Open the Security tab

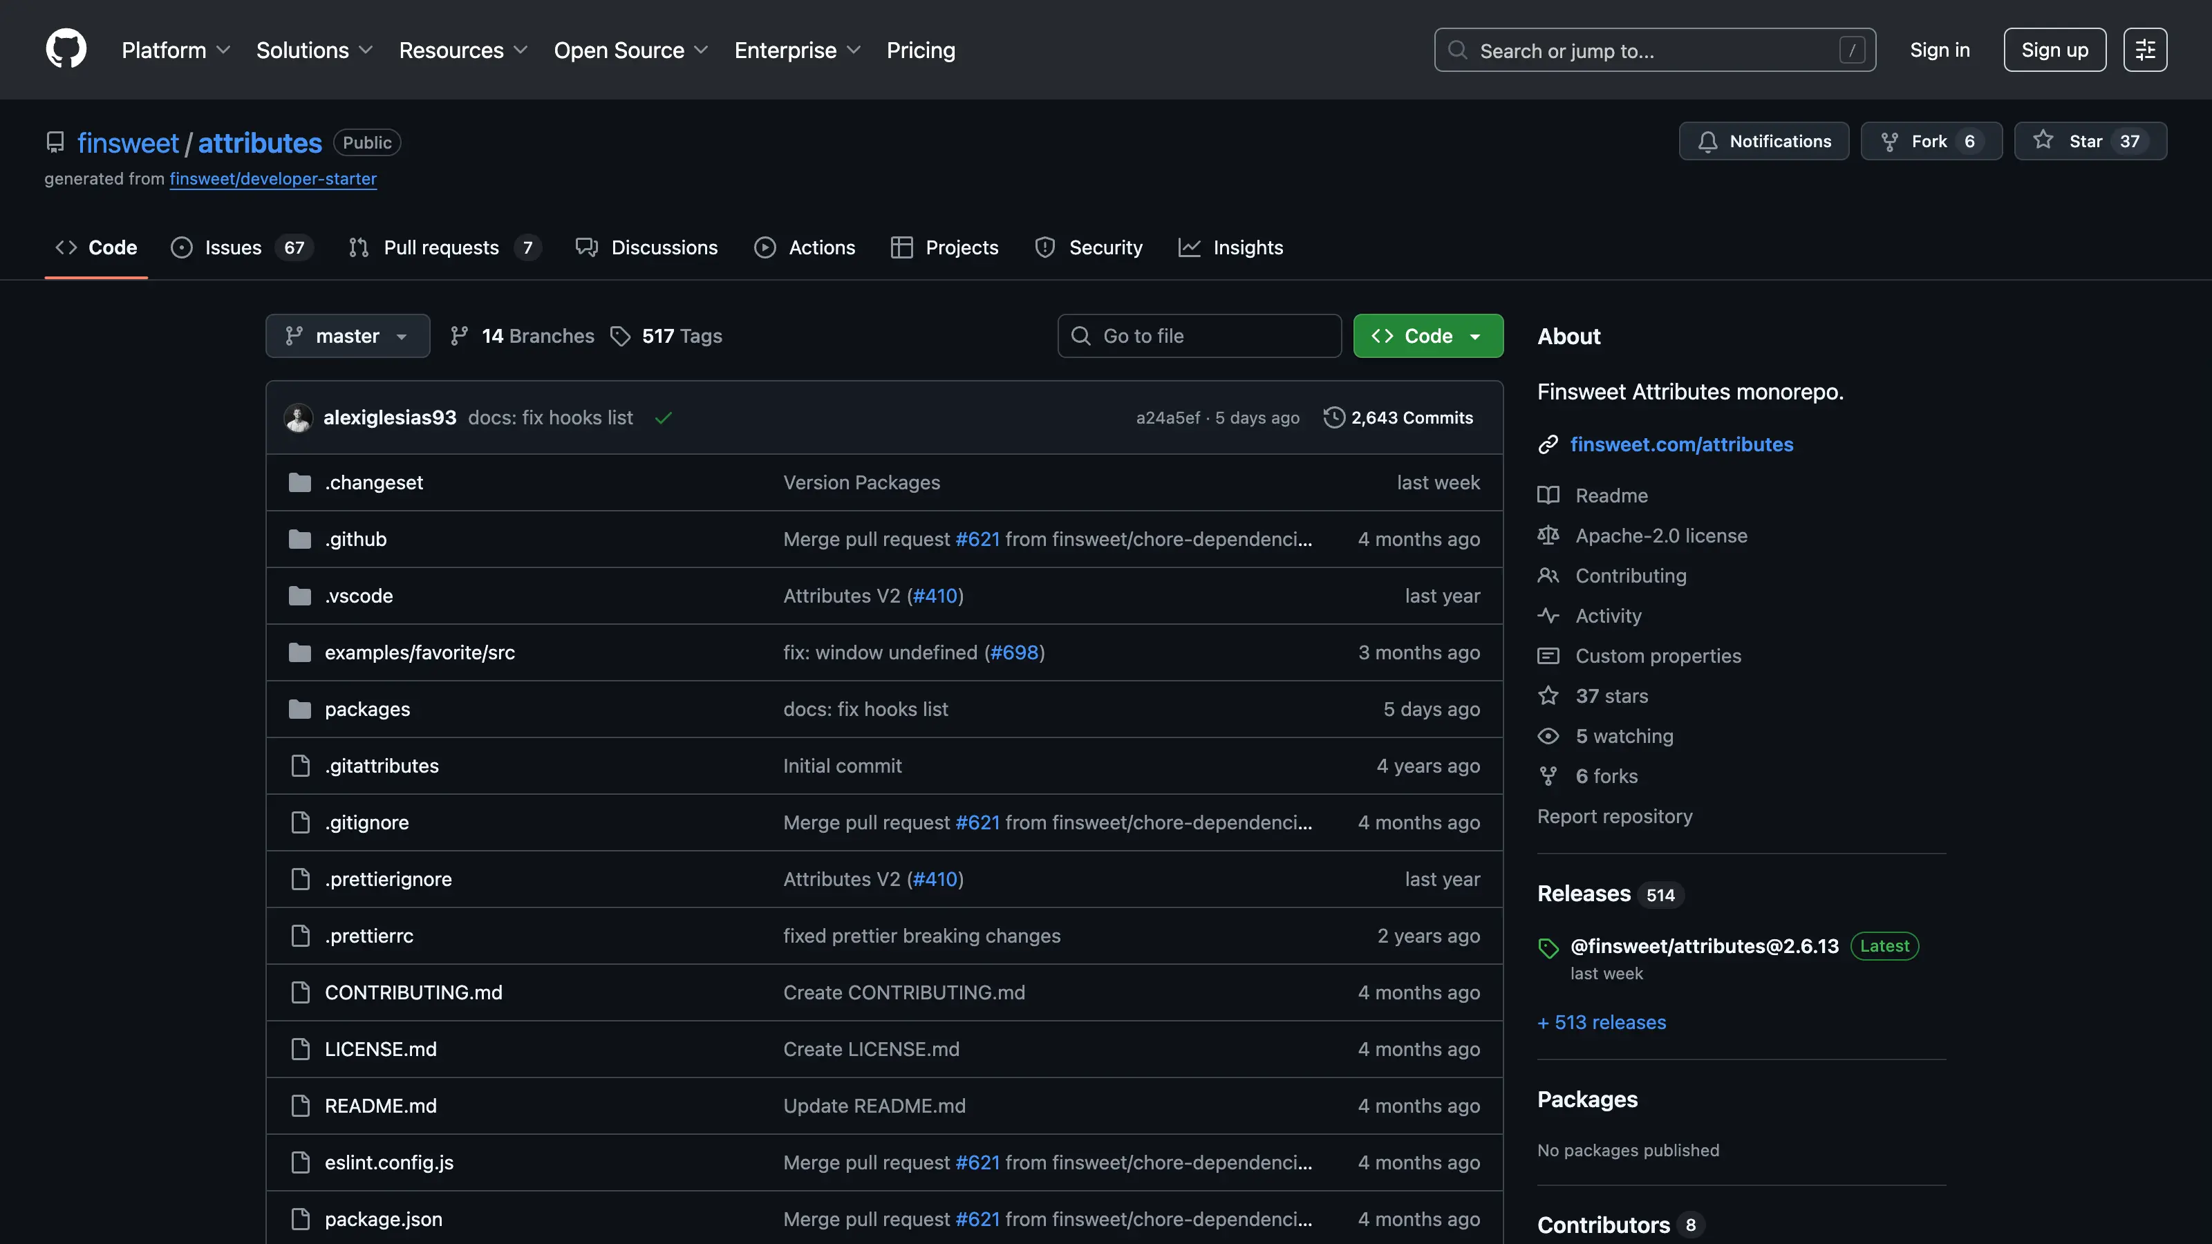[1089, 247]
